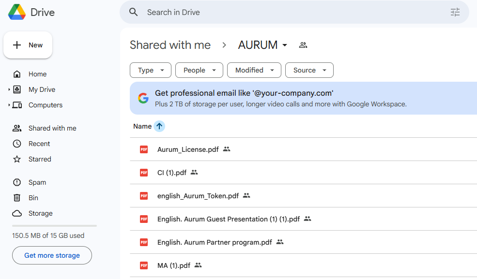
Task: Click the Google G logo in banner
Action: click(x=143, y=98)
